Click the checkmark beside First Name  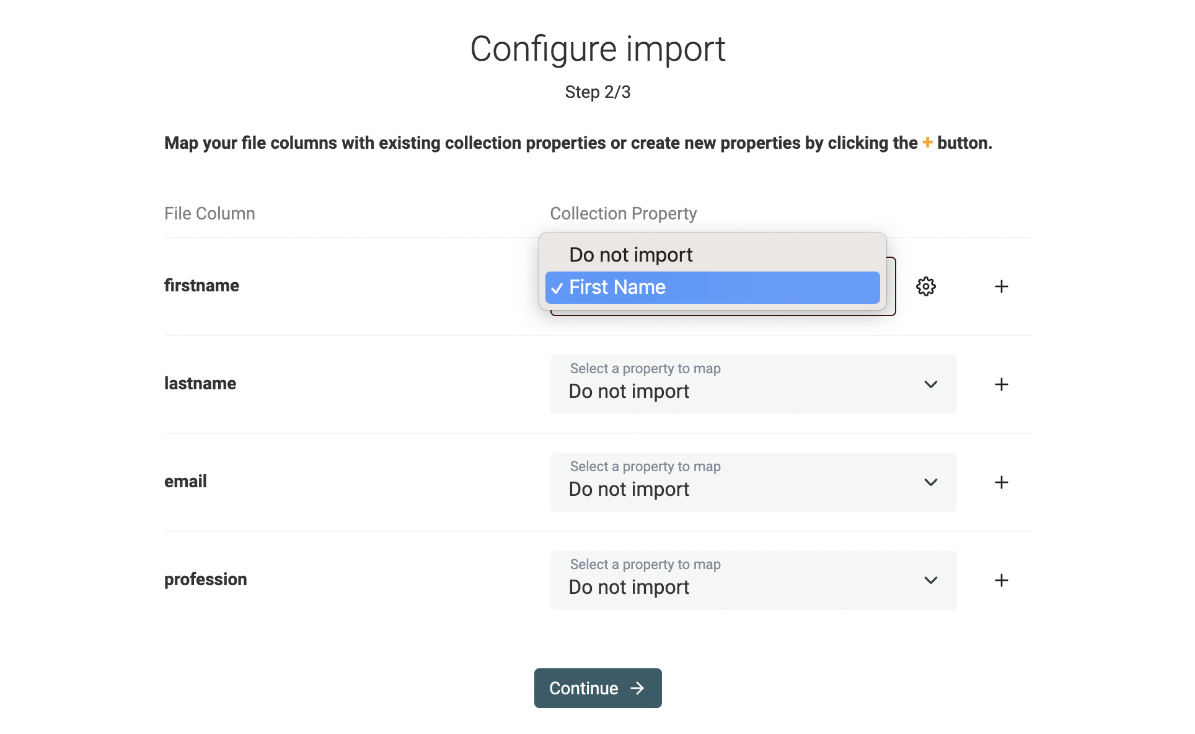click(x=557, y=288)
